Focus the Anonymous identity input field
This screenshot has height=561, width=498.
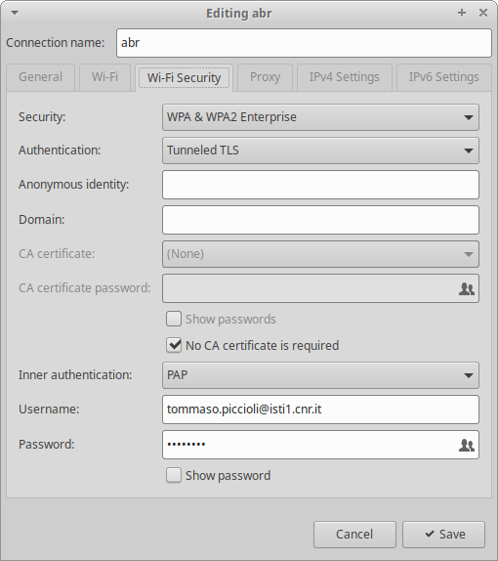320,185
